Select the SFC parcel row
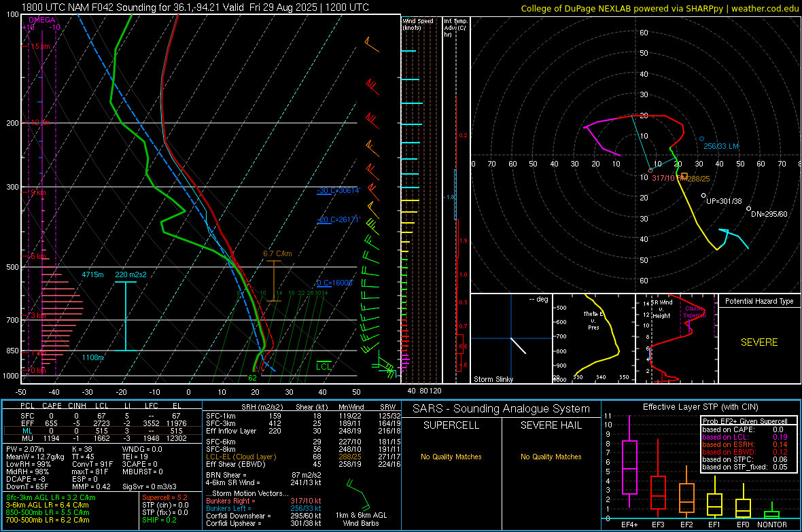Viewport: 802px width, 532px height. (x=102, y=416)
